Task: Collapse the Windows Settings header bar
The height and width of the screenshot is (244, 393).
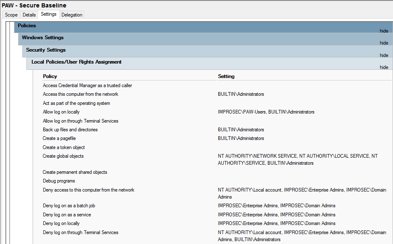Action: pyautogui.click(x=43, y=38)
